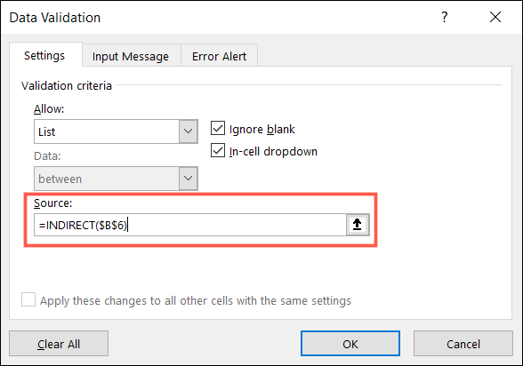The image size is (523, 366).
Task: Click the Cancel button
Action: coord(463,344)
